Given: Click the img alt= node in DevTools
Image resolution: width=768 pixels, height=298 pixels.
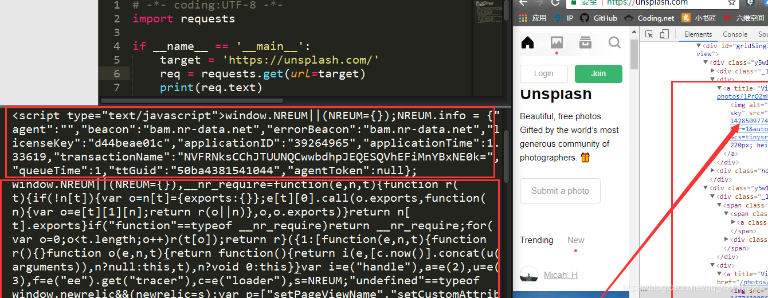Looking at the screenshot, I should (x=750, y=105).
